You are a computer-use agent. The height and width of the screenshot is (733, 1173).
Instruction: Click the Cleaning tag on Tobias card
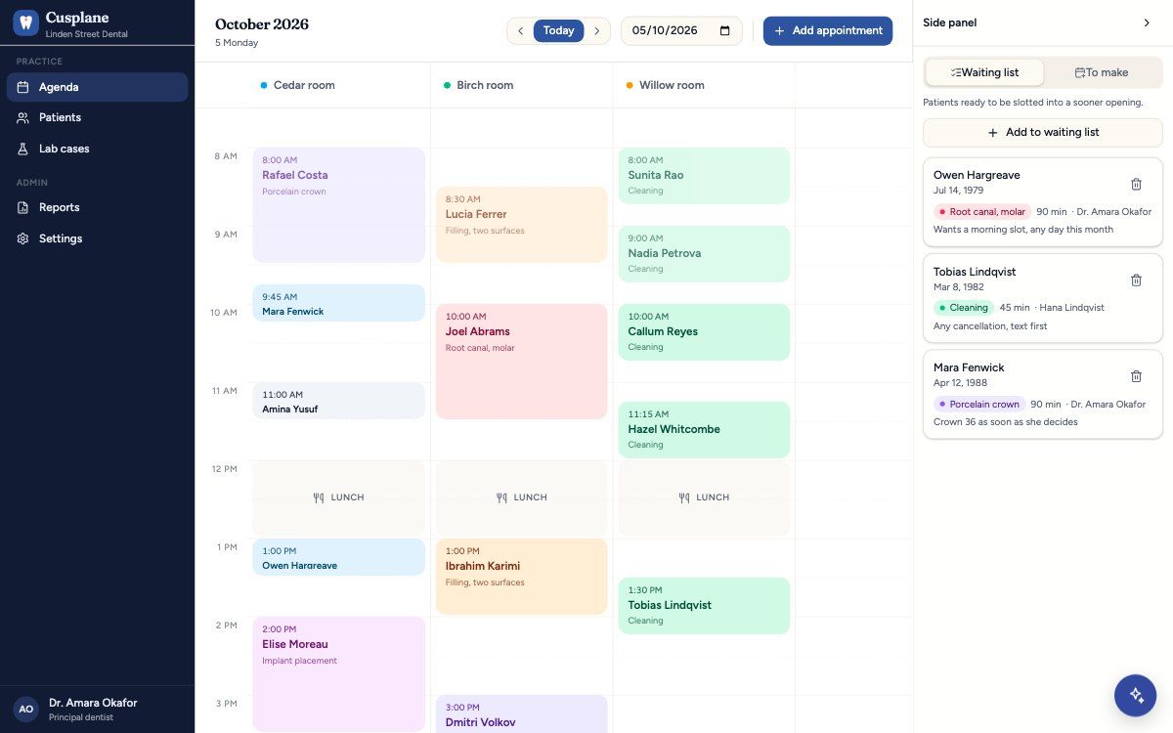[963, 307]
